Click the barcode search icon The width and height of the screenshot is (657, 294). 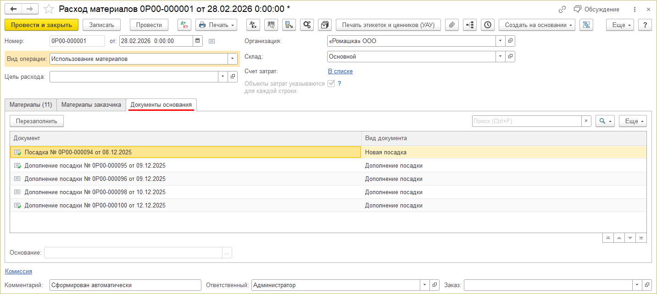(x=271, y=25)
